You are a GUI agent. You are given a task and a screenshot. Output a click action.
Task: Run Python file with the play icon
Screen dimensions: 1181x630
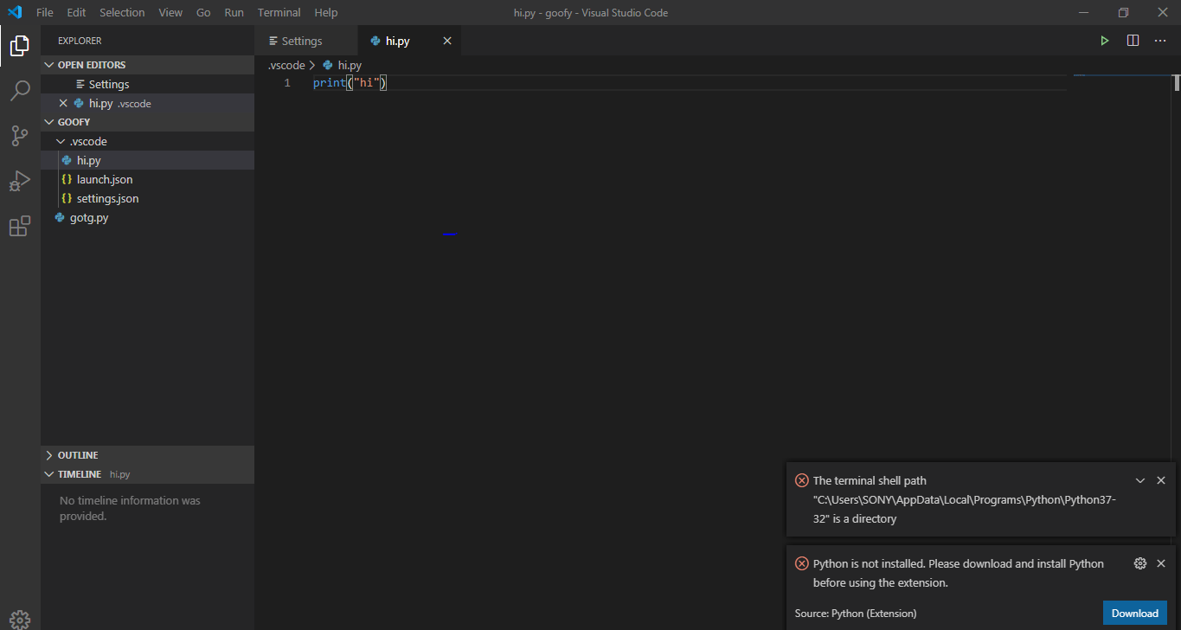1105,41
